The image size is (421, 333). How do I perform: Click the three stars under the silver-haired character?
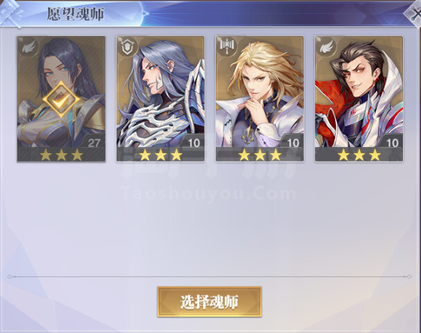click(x=160, y=155)
